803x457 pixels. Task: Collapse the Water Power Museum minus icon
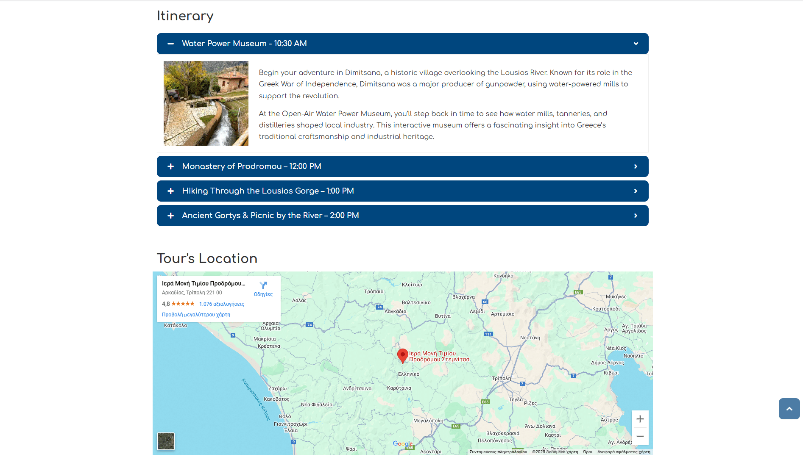click(x=170, y=44)
